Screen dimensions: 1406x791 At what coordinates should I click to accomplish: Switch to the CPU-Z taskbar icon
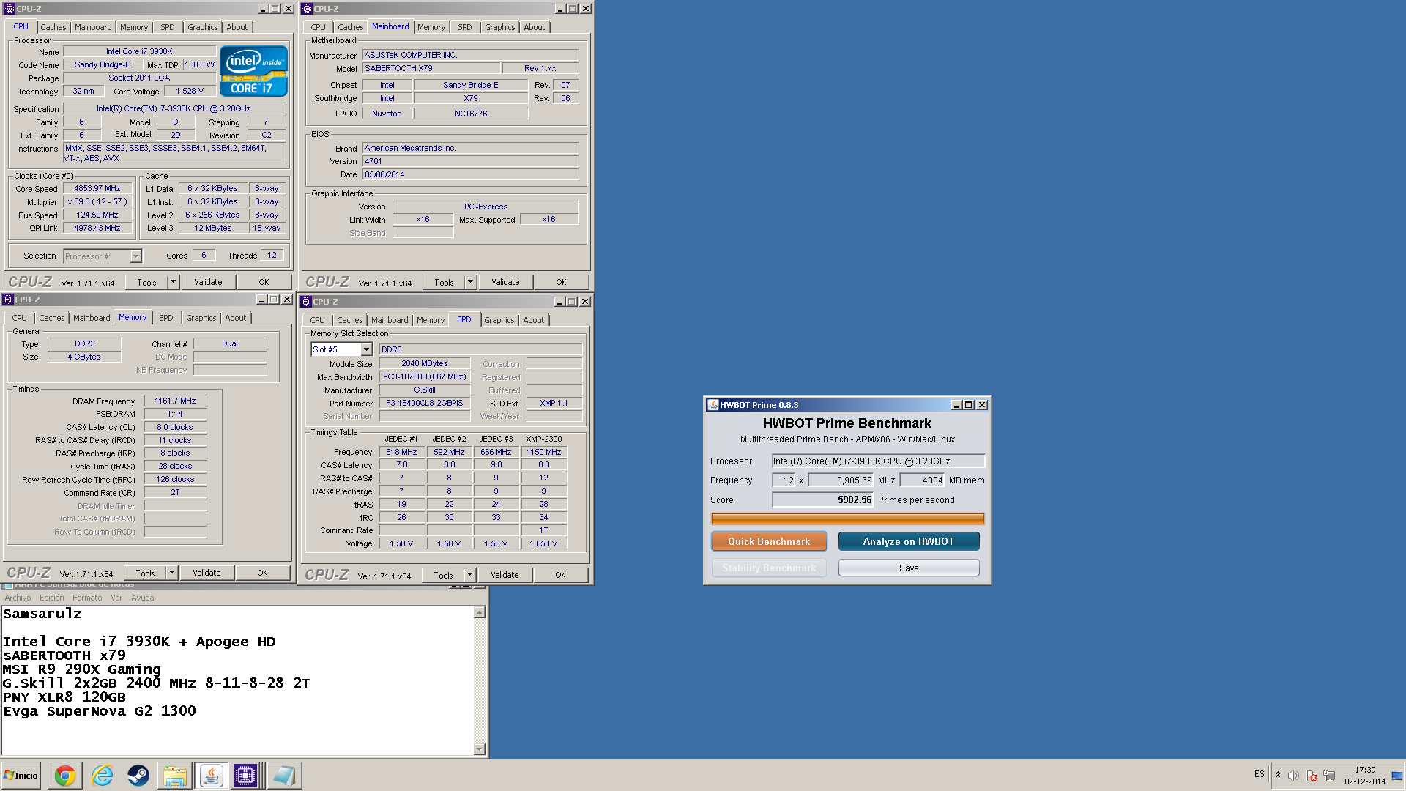246,776
